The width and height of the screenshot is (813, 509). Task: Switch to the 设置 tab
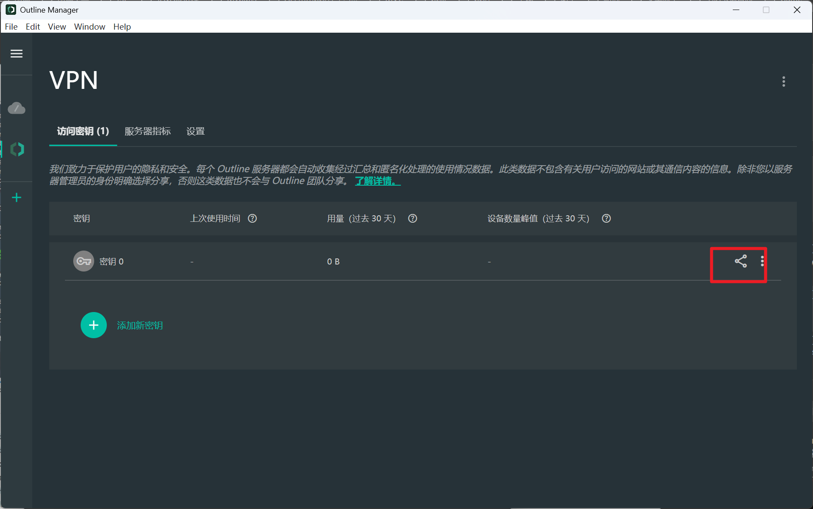tap(196, 131)
